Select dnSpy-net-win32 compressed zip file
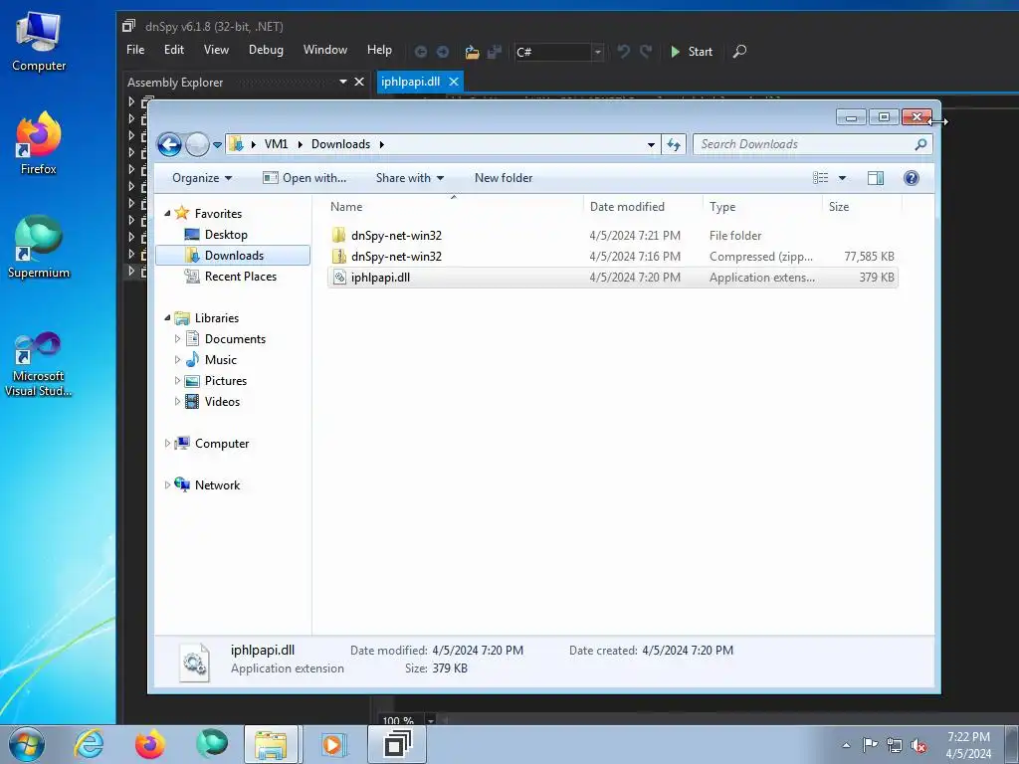 tap(613, 256)
